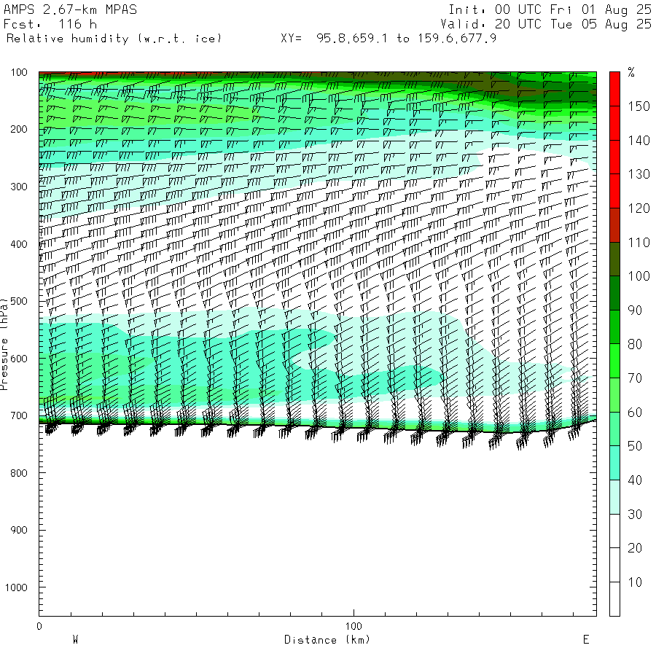This screenshot has height=656, width=656.
Task: Click the 100 km distance axis label
Action: 354,626
